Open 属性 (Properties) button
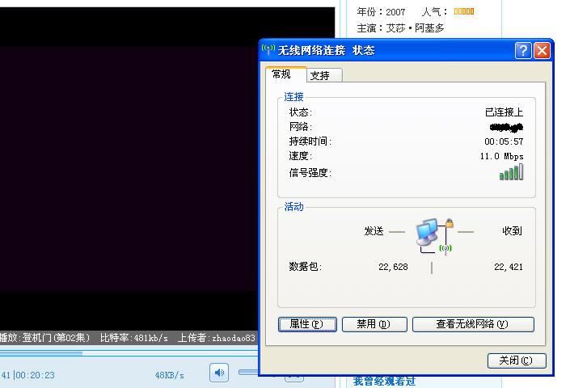 click(307, 324)
